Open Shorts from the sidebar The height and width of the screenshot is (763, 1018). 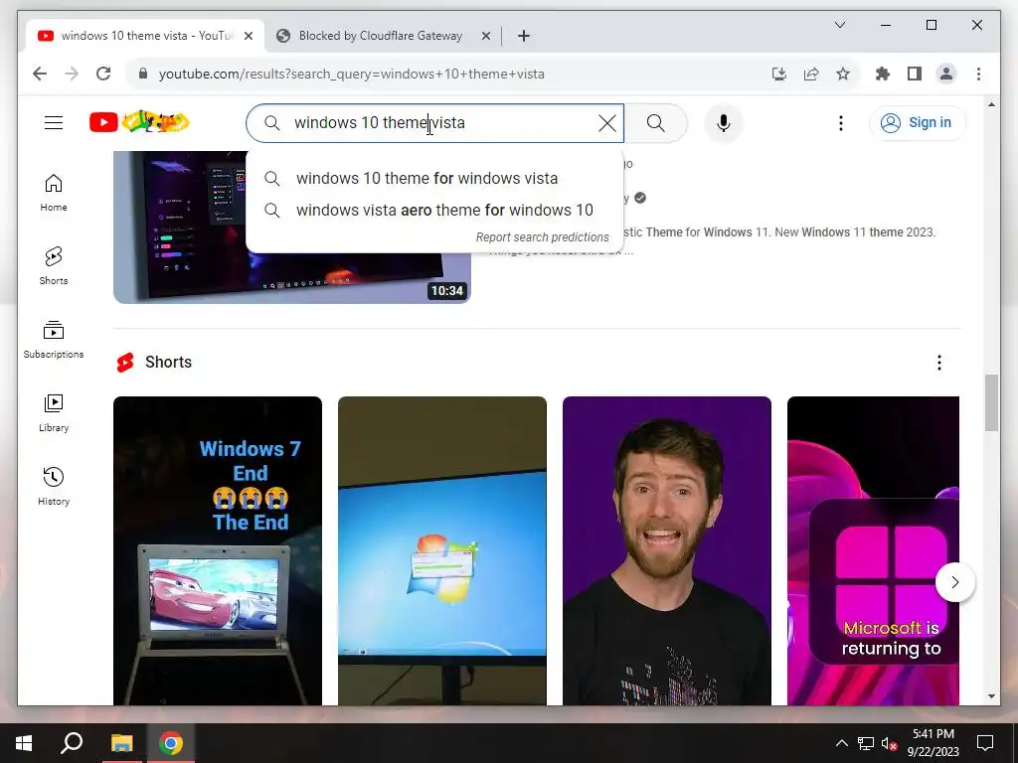54,266
